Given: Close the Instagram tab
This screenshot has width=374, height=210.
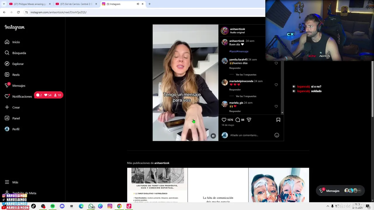Looking at the screenshot, I should tap(143, 4).
